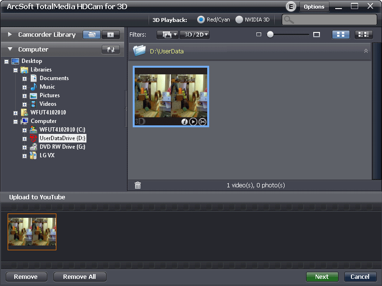The height and width of the screenshot is (286, 382).
Task: Select UserDataDrive (D:) in tree
Action: pyautogui.click(x=63, y=138)
